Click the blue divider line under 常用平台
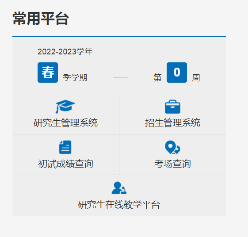248x237 pixels. 119,37
